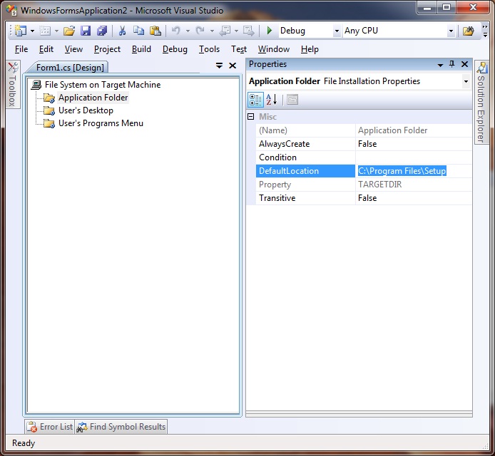This screenshot has height=456, width=495.
Task: Select the User's Programs Menu folder
Action: click(101, 123)
